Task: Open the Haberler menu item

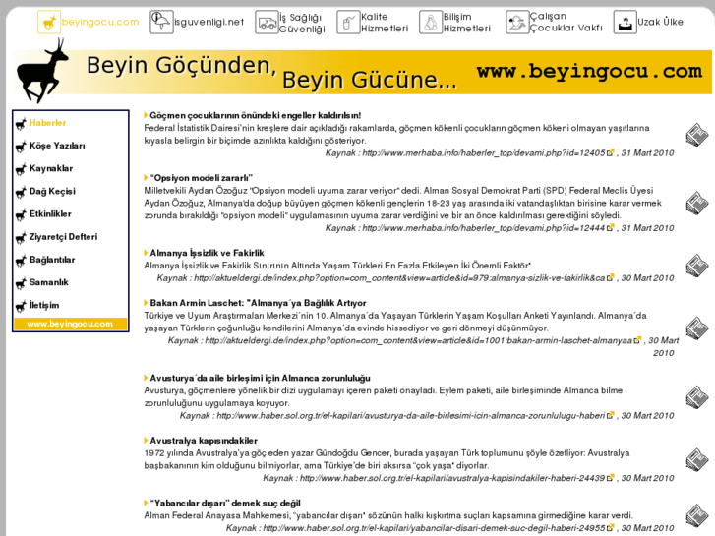Action: (48, 123)
